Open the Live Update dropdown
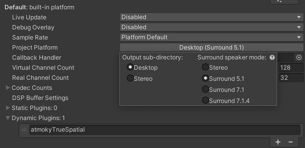 coord(211,17)
